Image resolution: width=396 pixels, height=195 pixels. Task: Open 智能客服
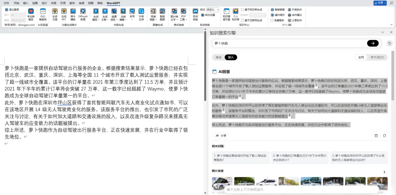[x=278, y=10]
